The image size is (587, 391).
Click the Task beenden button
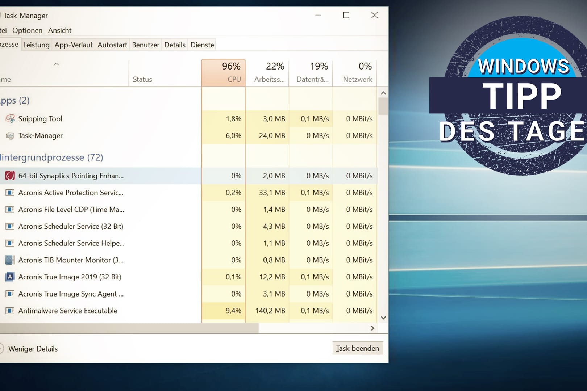(358, 348)
